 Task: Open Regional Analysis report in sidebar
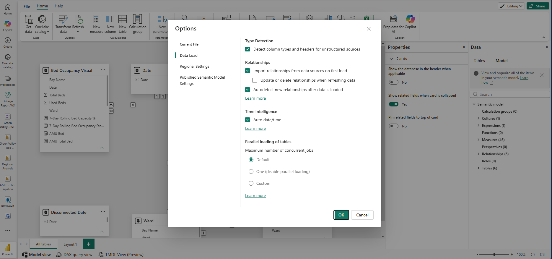[x=8, y=162]
